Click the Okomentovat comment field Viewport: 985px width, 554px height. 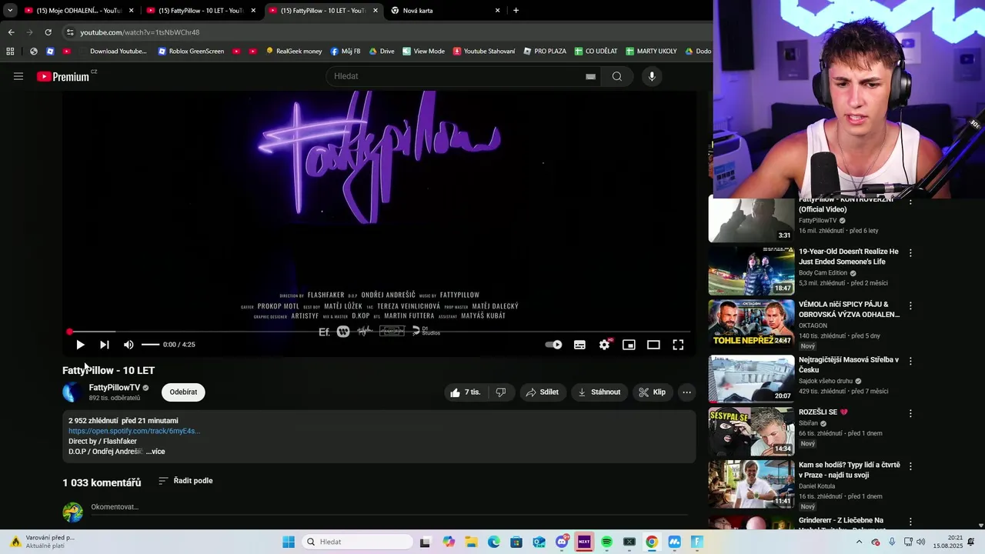click(x=389, y=507)
